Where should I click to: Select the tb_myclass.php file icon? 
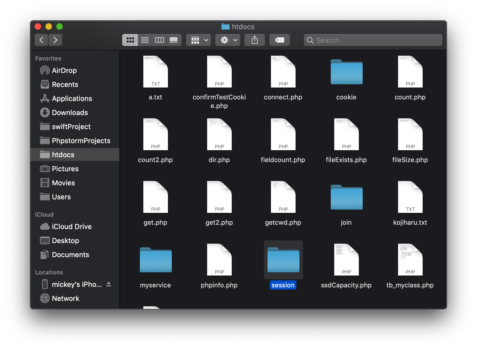pos(410,260)
